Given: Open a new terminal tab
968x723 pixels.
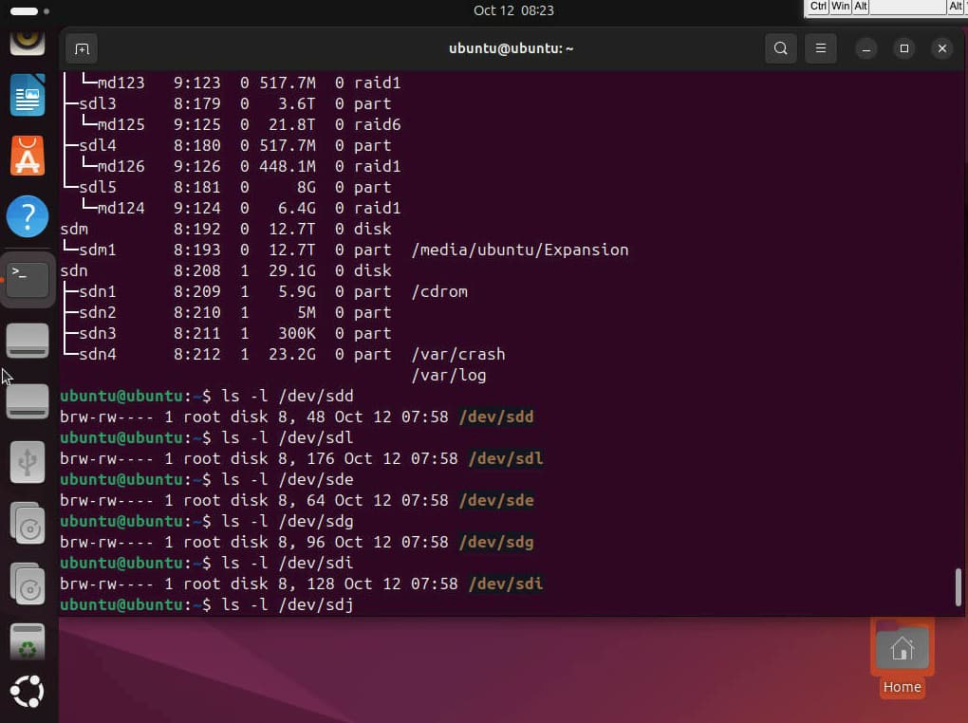Looking at the screenshot, I should point(83,48).
